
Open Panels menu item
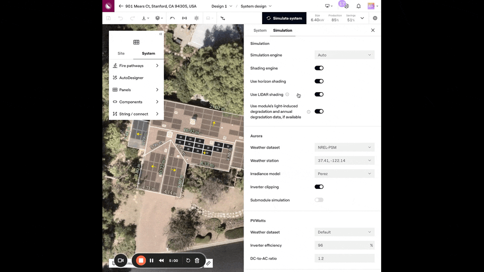(x=136, y=90)
